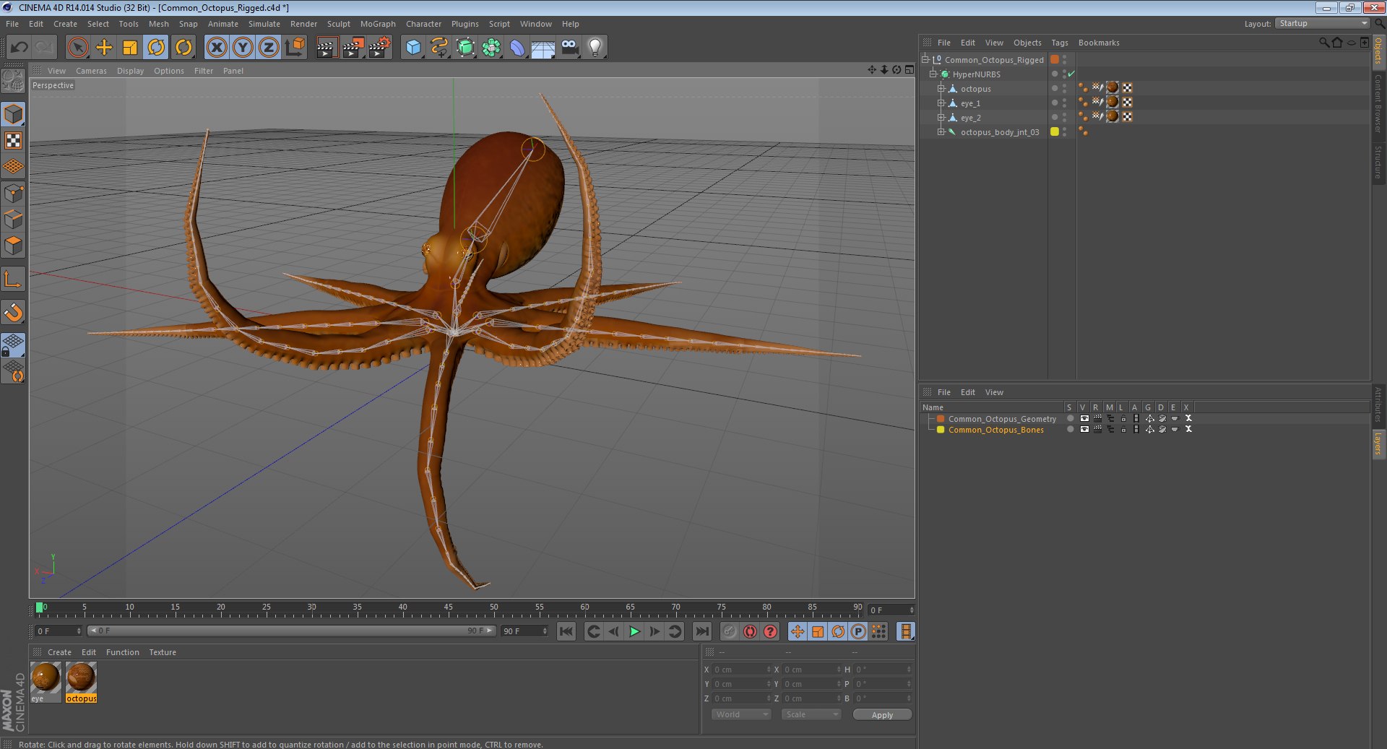Click the Undo arrow icon
Viewport: 1387px width, 749px height.
pyautogui.click(x=19, y=48)
